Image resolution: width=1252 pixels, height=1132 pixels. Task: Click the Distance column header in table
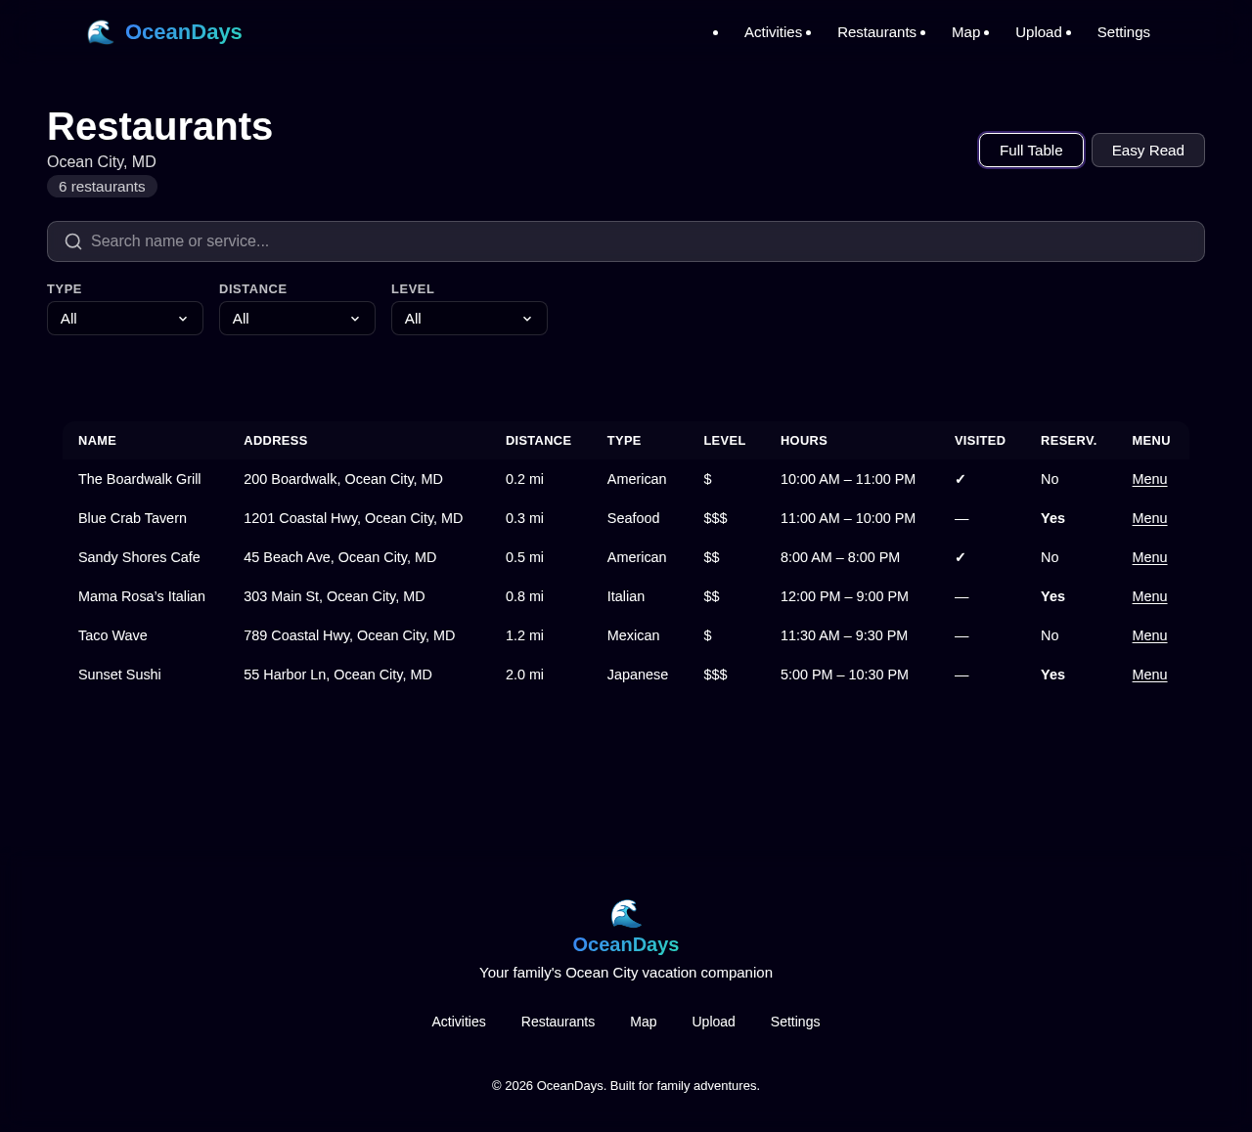tap(538, 441)
